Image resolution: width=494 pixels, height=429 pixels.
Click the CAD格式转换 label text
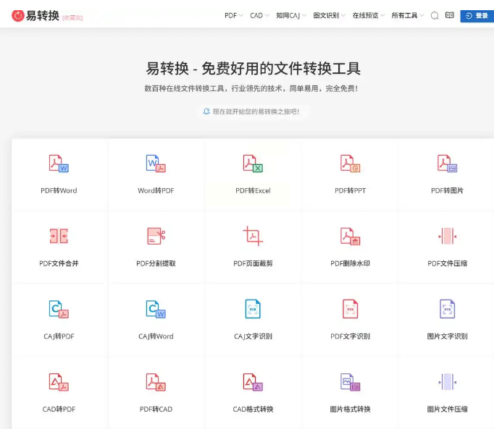pos(253,409)
